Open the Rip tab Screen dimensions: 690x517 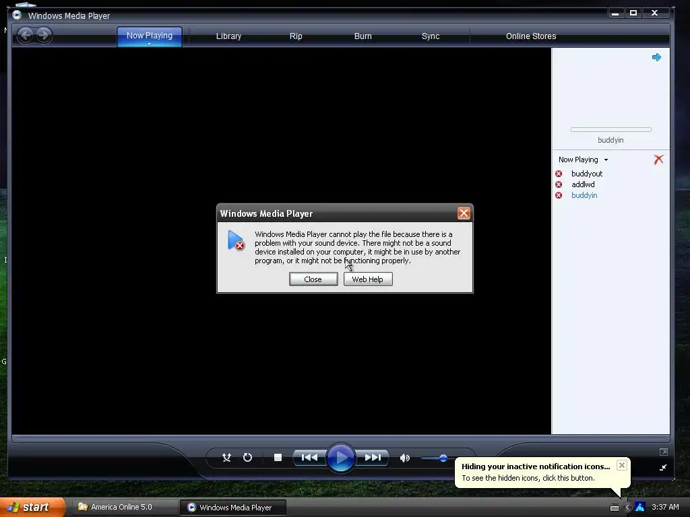pos(296,36)
